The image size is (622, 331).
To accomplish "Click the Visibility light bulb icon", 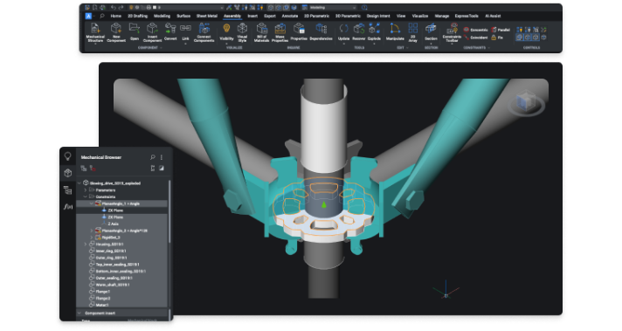I will click(x=226, y=29).
